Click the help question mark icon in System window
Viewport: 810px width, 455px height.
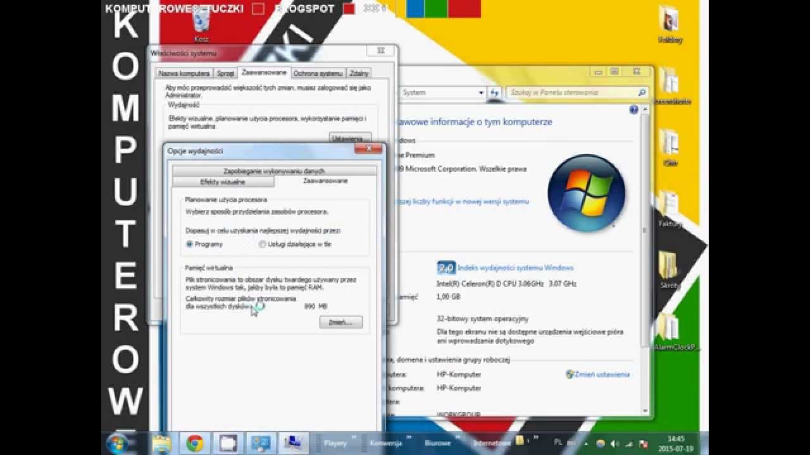[x=634, y=109]
